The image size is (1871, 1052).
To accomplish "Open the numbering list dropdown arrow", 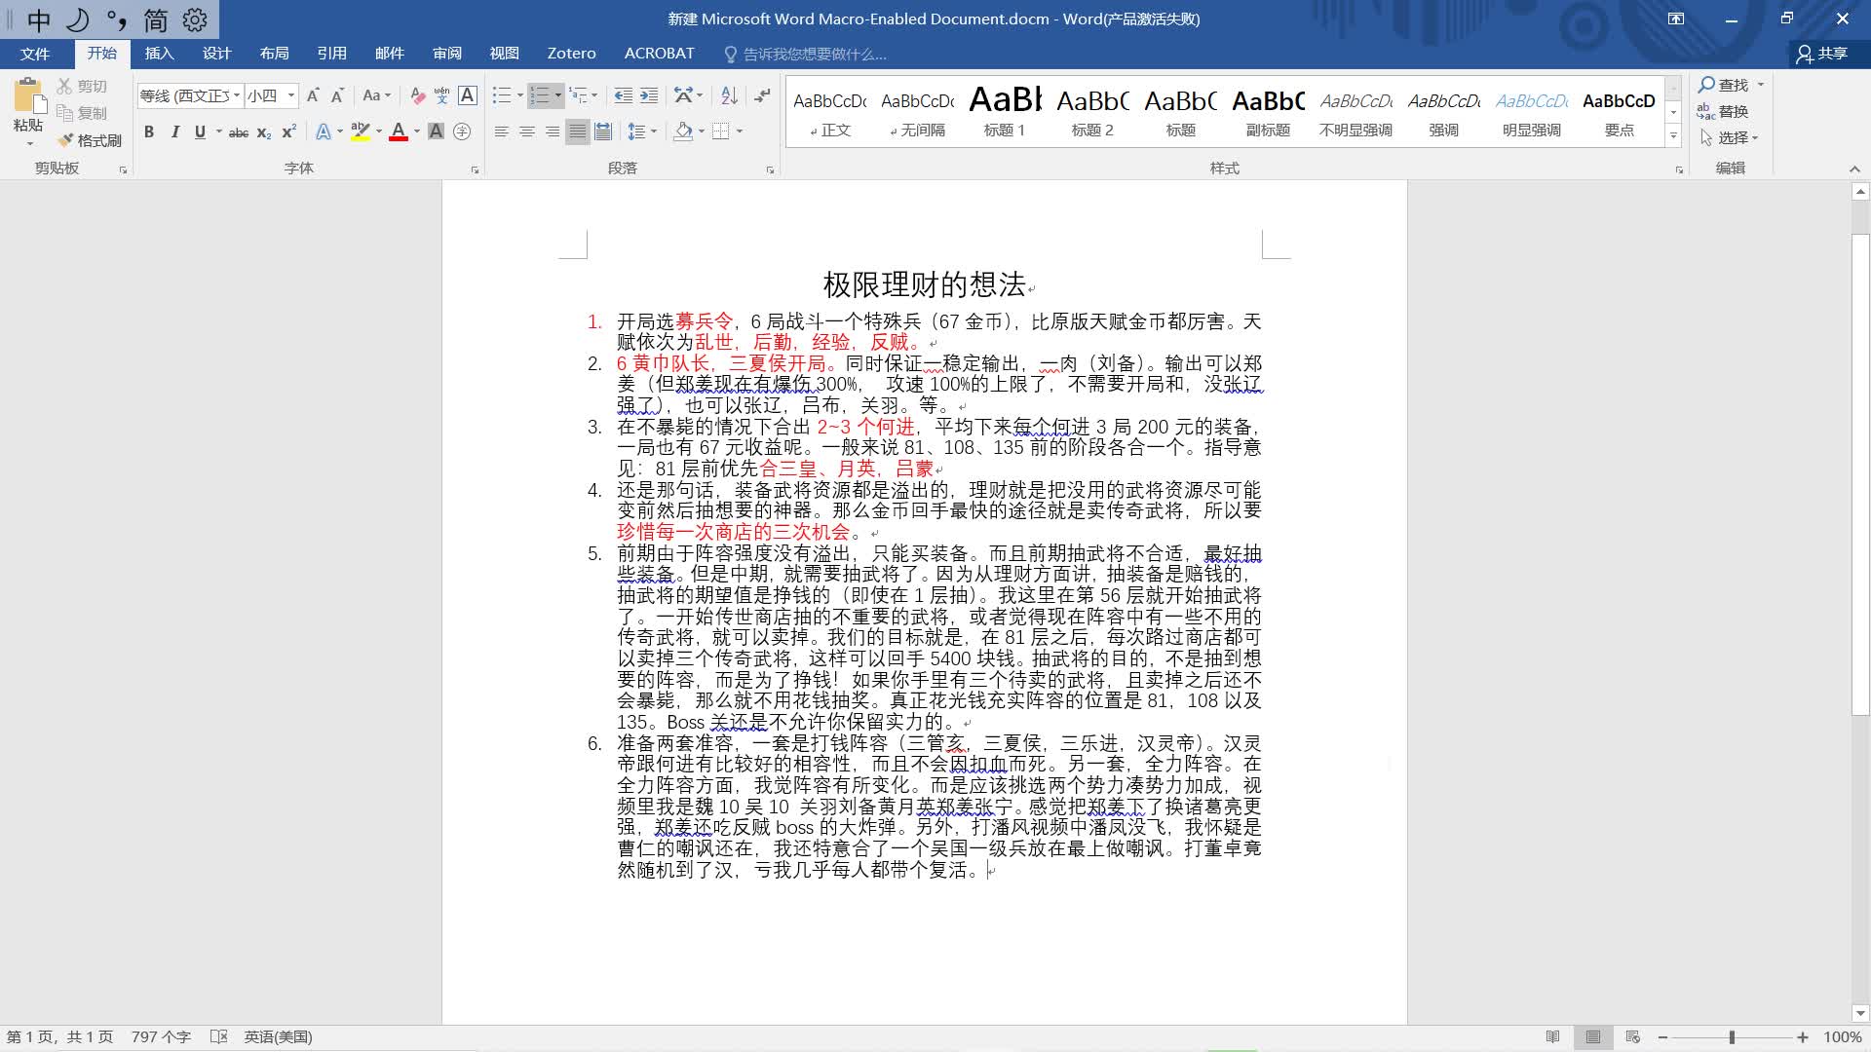I will coord(557,95).
